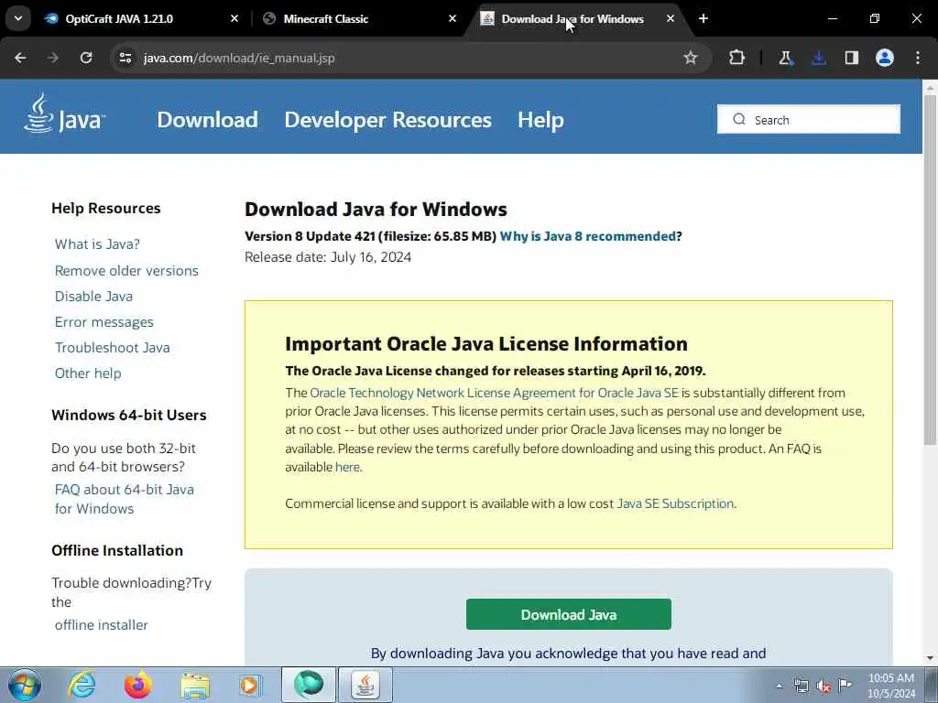Image resolution: width=938 pixels, height=703 pixels.
Task: Close the Minecraft Classic tab
Action: pyautogui.click(x=453, y=18)
